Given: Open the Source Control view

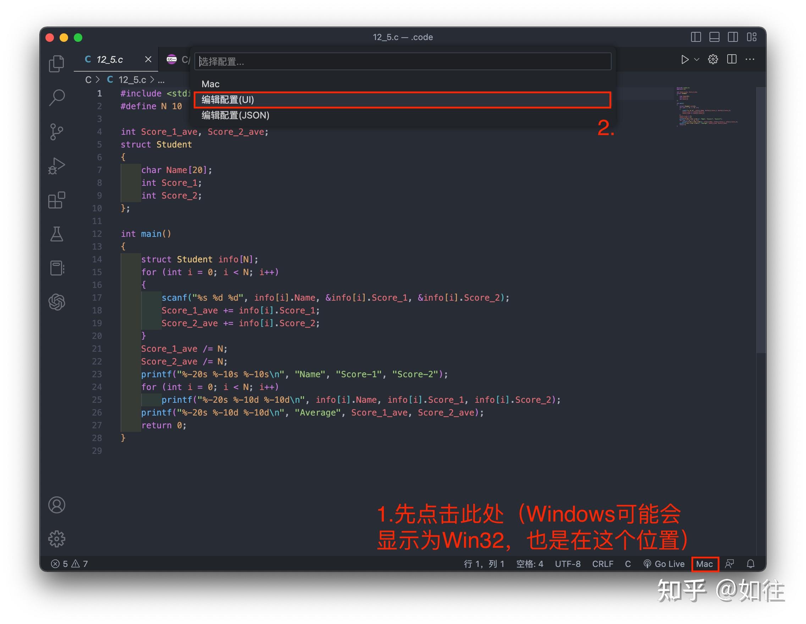Looking at the screenshot, I should pyautogui.click(x=57, y=132).
